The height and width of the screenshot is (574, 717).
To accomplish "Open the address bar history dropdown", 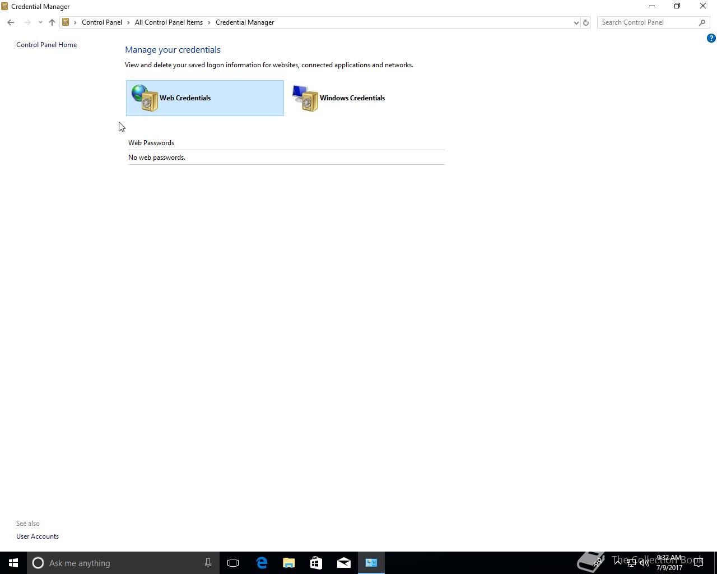I will (x=576, y=22).
